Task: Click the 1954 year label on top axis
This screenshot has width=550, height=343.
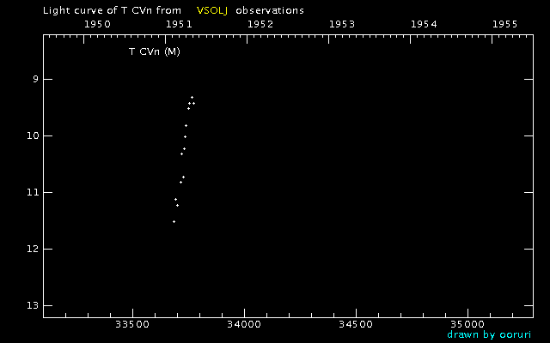Action: click(x=424, y=25)
